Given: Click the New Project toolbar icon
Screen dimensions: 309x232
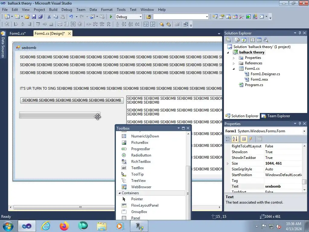Looking at the screenshot, I should 7,17.
